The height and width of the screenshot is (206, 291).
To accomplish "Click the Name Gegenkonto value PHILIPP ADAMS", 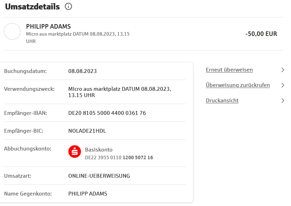I will [88, 193].
